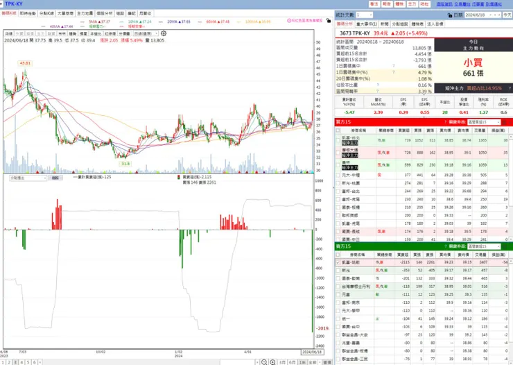Viewport: 513px width, 365px height.
Task: Expand the page number list arrow after 6
Action: click(40, 362)
